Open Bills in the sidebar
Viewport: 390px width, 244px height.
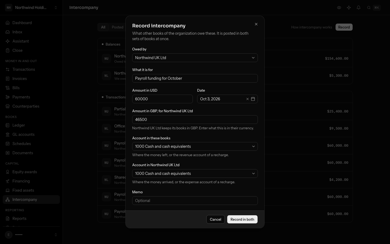31,88
